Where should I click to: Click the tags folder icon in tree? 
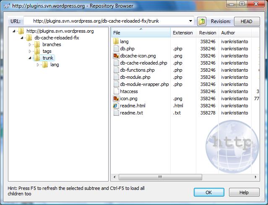coord(37,51)
